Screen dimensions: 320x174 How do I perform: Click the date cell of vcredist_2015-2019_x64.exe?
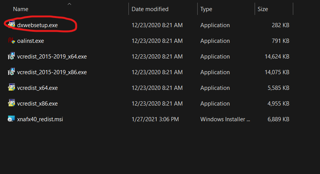(x=157, y=57)
